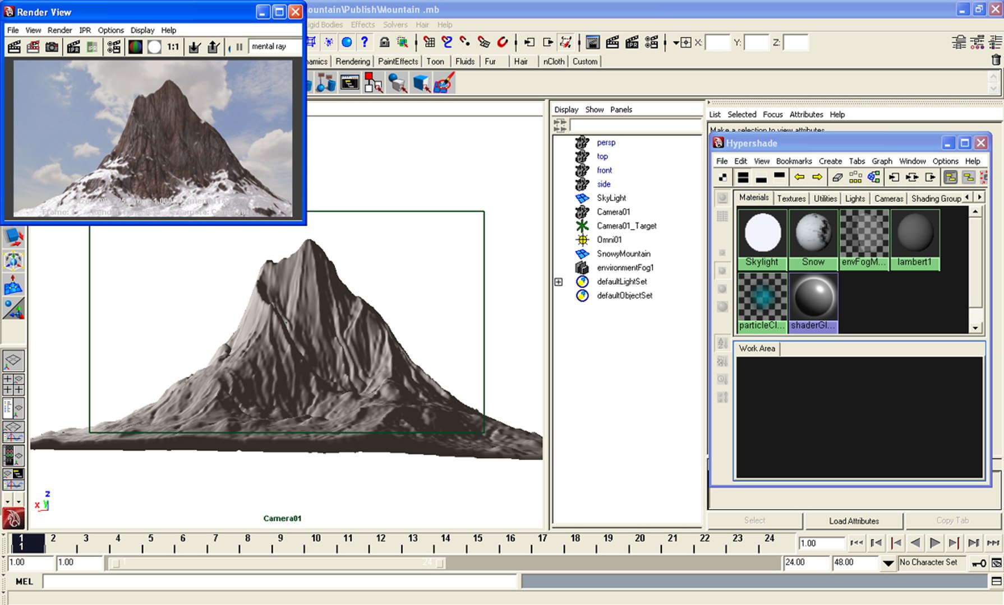The height and width of the screenshot is (605, 1004).
Task: Click the MEL command input field
Action: pyautogui.click(x=280, y=582)
